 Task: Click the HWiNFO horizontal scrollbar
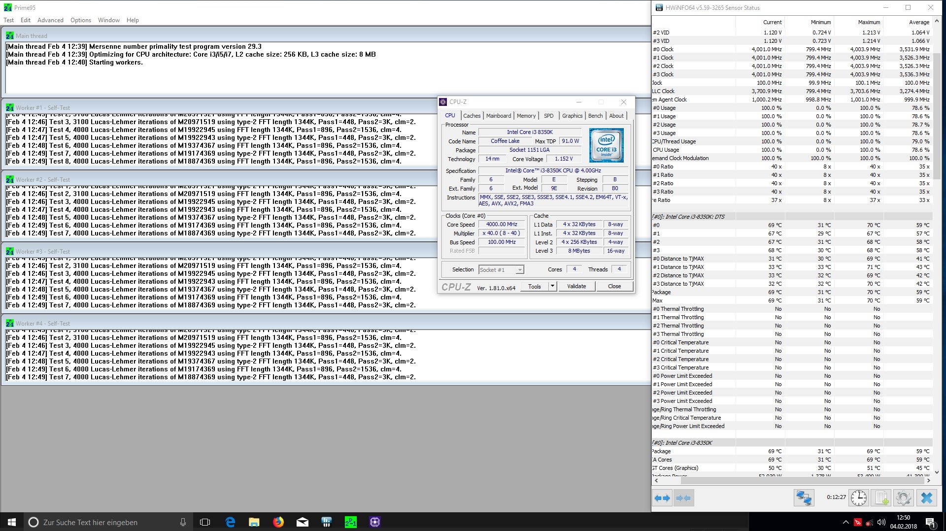(x=788, y=480)
